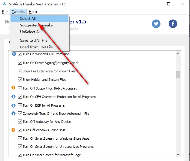Screen dimensions: 190x161
Task: Toggle SEH Overwrite Protection checkbox
Action: pyautogui.click(x=20, y=97)
